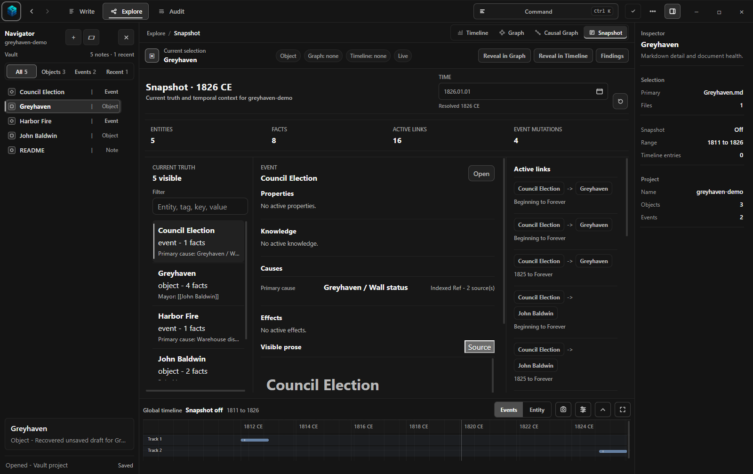The image size is (753, 474).
Task: Filter Navigator by Events 2
Action: coord(85,72)
